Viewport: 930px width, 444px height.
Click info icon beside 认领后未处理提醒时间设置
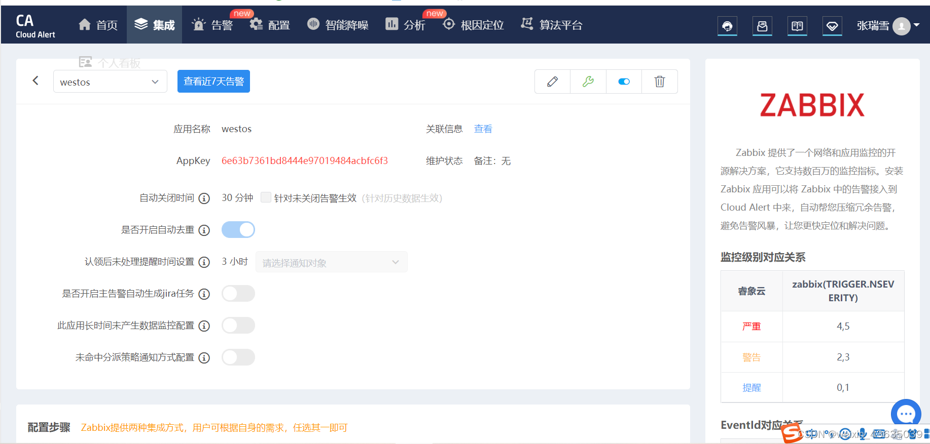click(x=204, y=262)
